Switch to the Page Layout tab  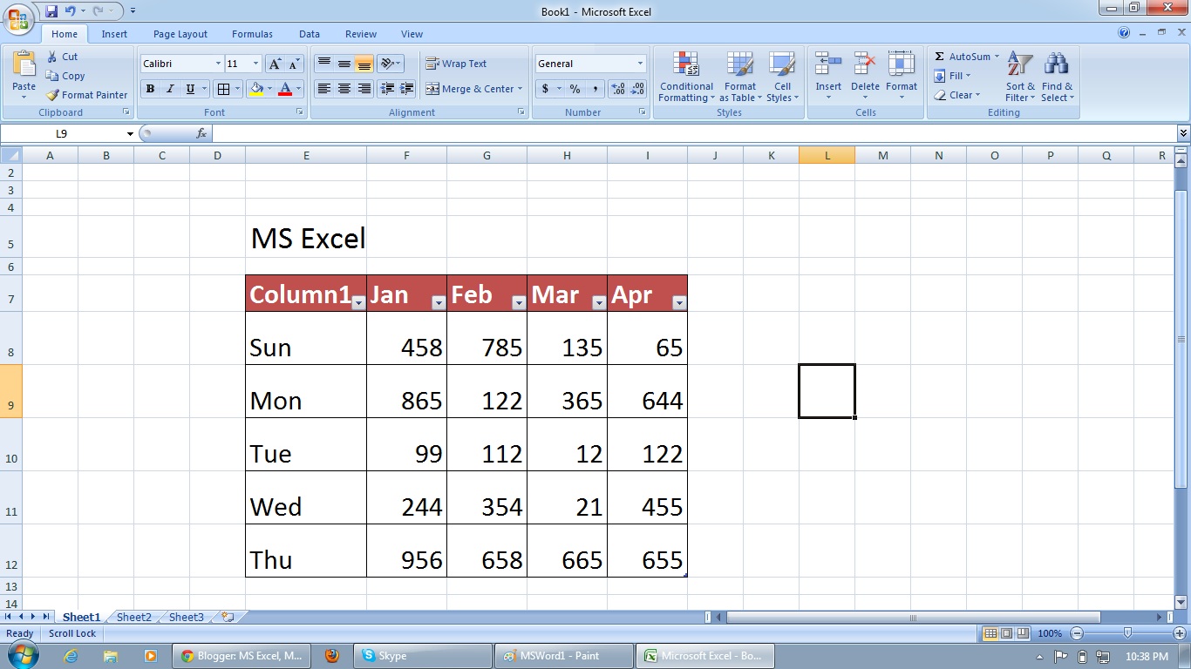coord(180,34)
